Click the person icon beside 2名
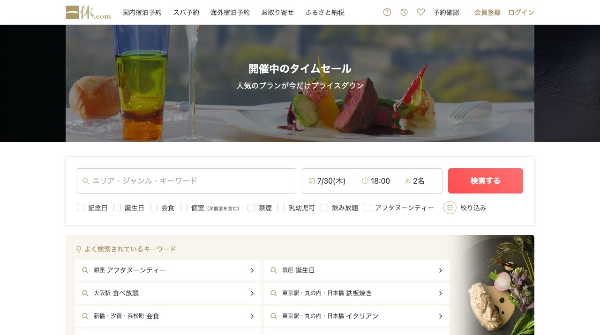Image resolution: width=600 pixels, height=335 pixels. pos(407,181)
